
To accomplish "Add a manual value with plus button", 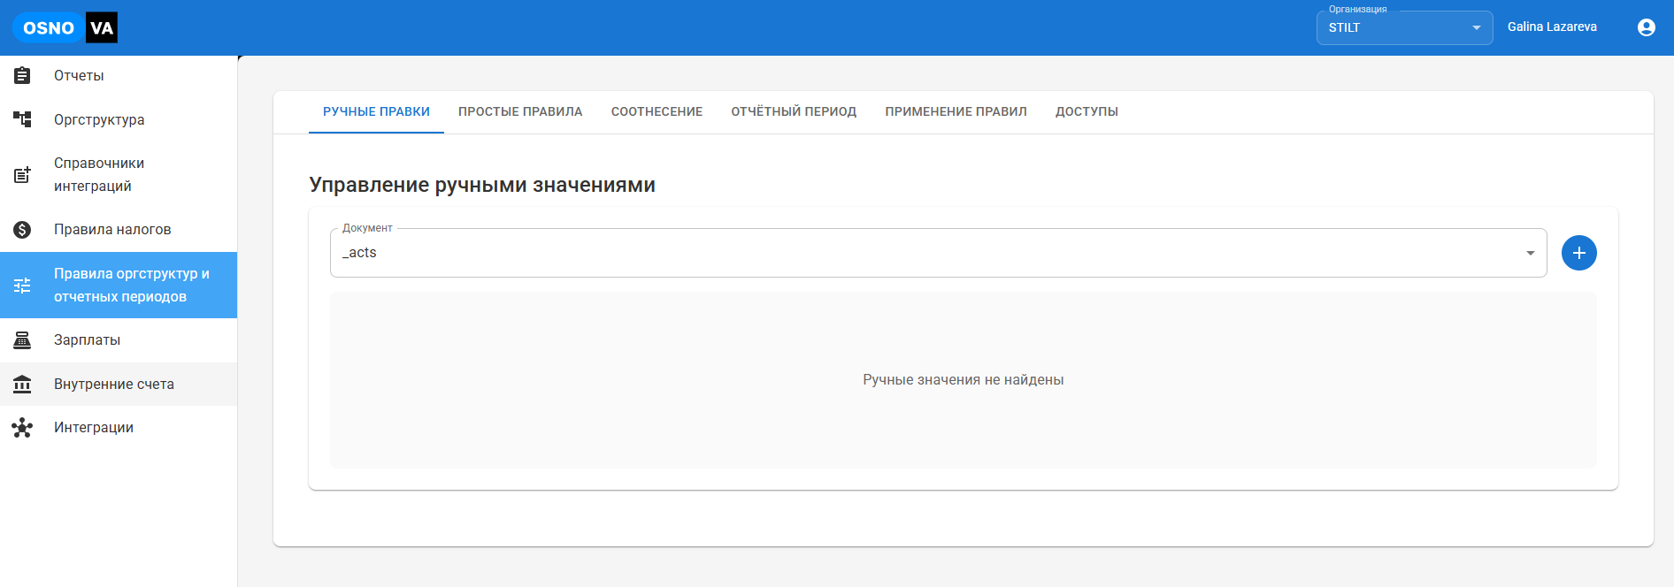I will (x=1579, y=253).
